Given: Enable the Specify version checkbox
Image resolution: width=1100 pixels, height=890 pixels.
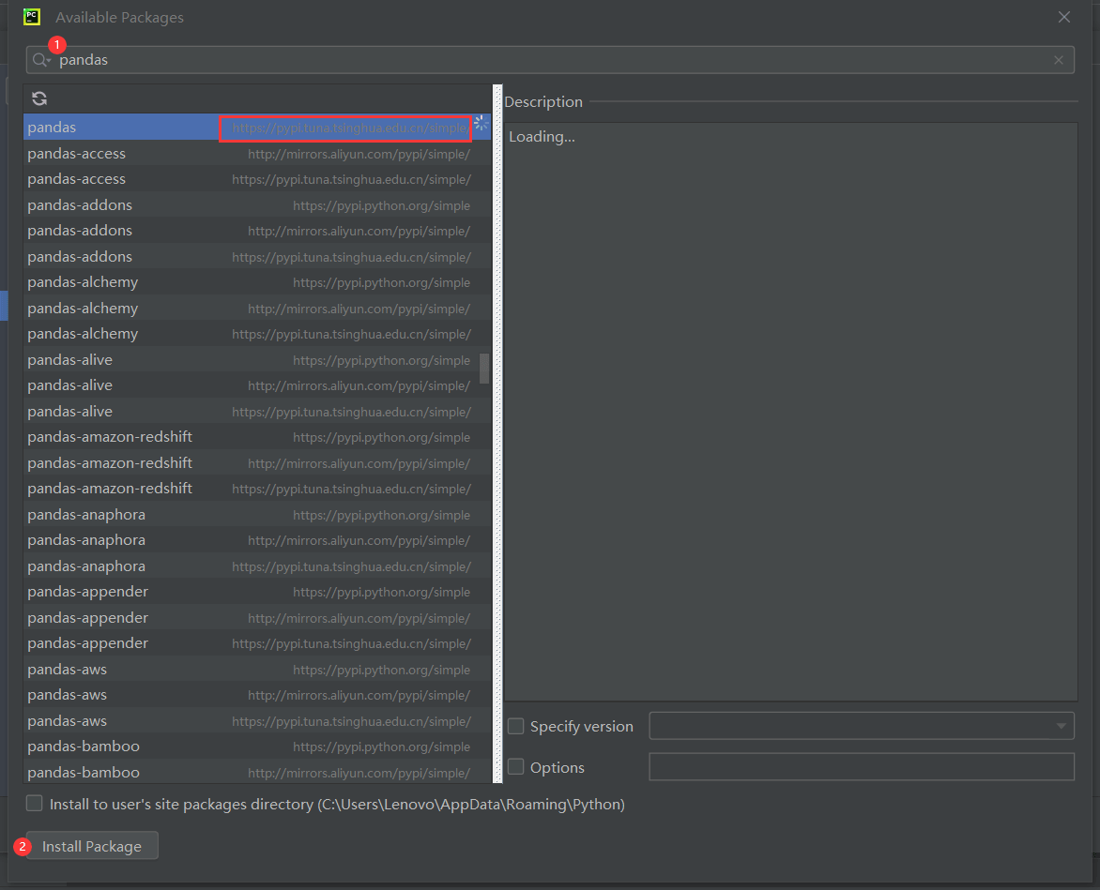Looking at the screenshot, I should click(x=516, y=727).
